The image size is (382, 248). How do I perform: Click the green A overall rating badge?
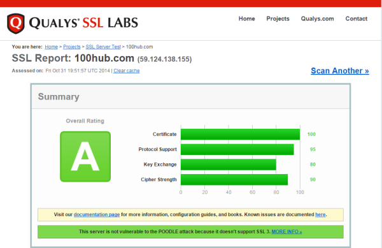pos(85,157)
